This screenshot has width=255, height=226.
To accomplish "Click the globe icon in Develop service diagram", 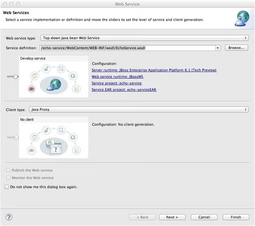I will pyautogui.click(x=54, y=85).
